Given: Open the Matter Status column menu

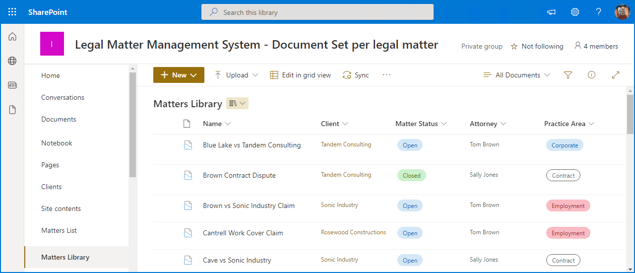Looking at the screenshot, I should (421, 124).
